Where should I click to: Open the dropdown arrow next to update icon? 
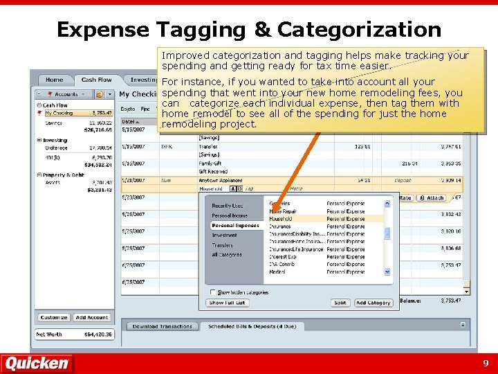pos(110,94)
